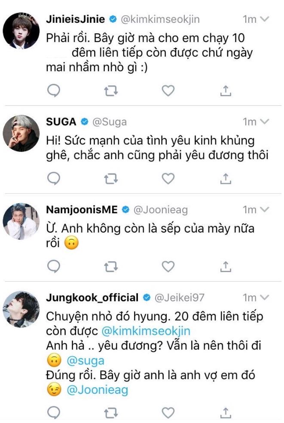Like the NamjoonisME tweet
The height and width of the screenshot is (423, 284).
point(168,267)
